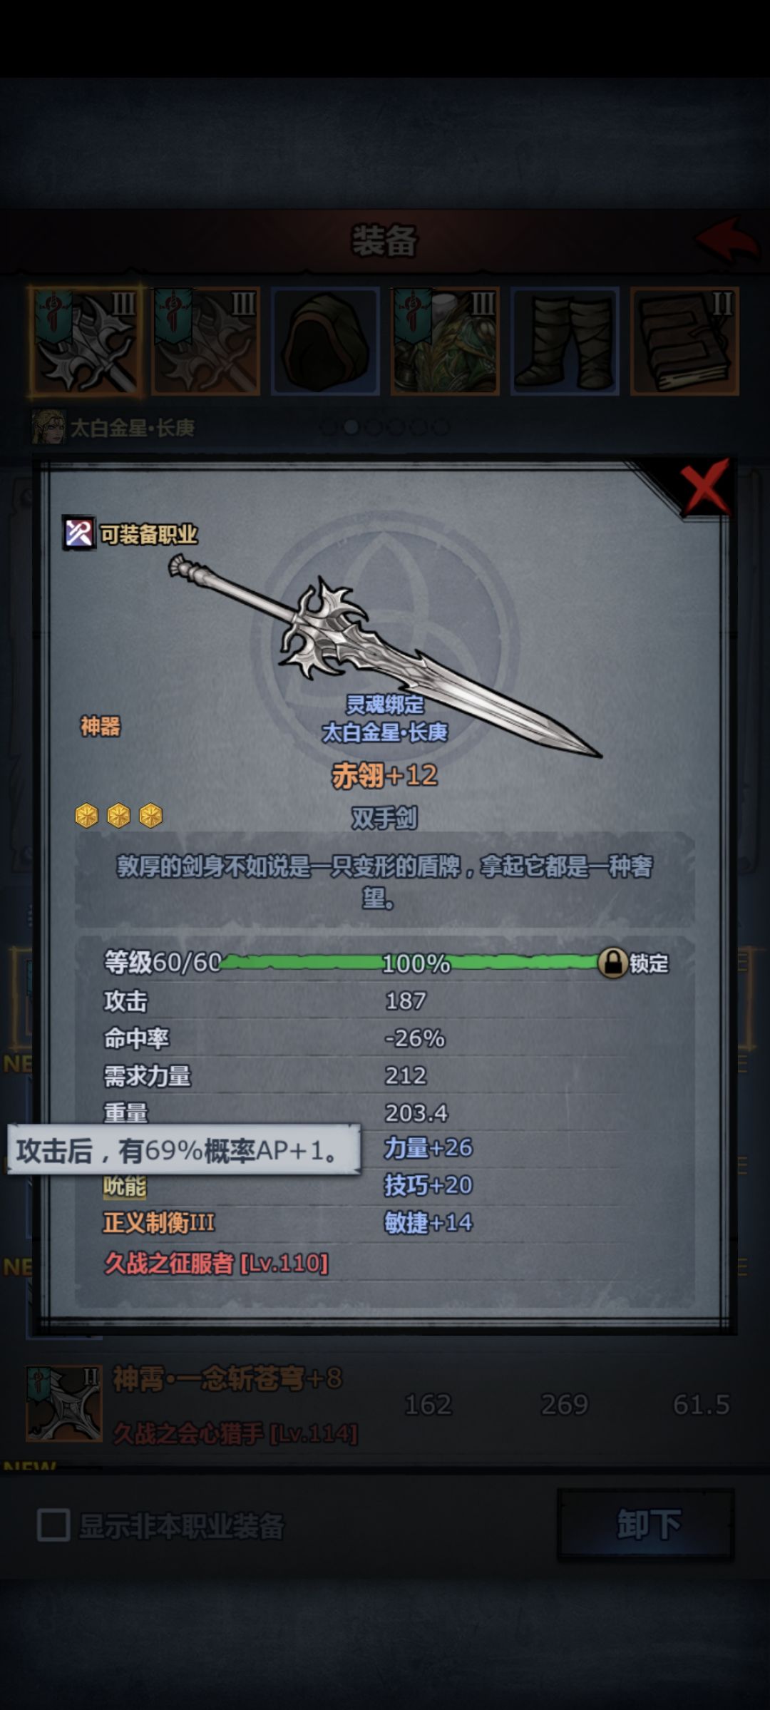Tap the equippable class icon
Image resolution: width=770 pixels, height=1710 pixels.
pos(79,533)
